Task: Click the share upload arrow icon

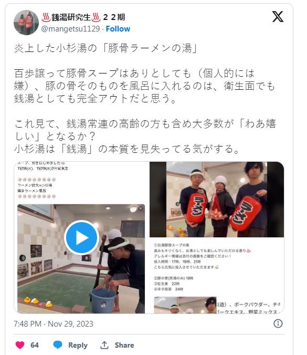Action: click(104, 345)
